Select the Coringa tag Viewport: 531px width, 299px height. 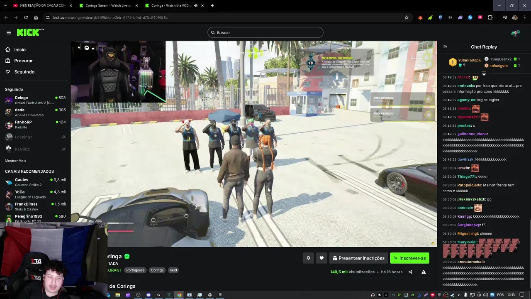click(x=157, y=270)
